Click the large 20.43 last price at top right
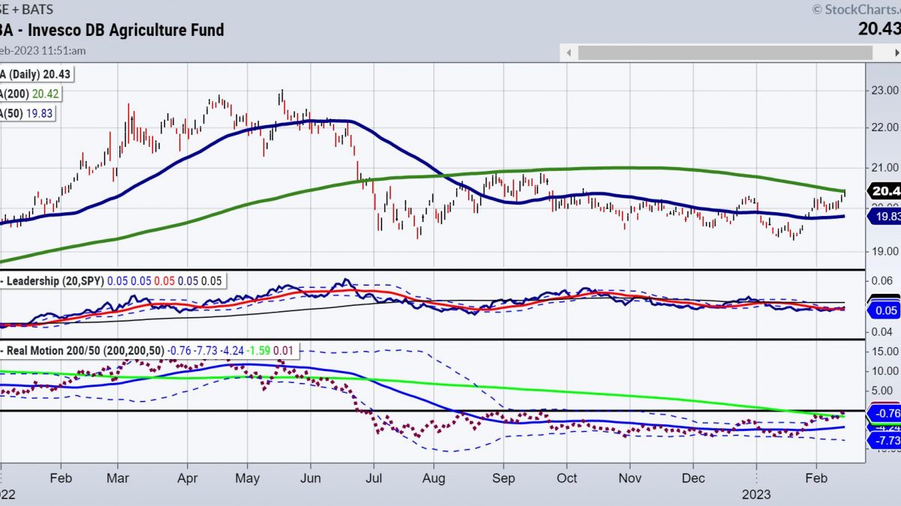The width and height of the screenshot is (901, 506). [x=880, y=28]
